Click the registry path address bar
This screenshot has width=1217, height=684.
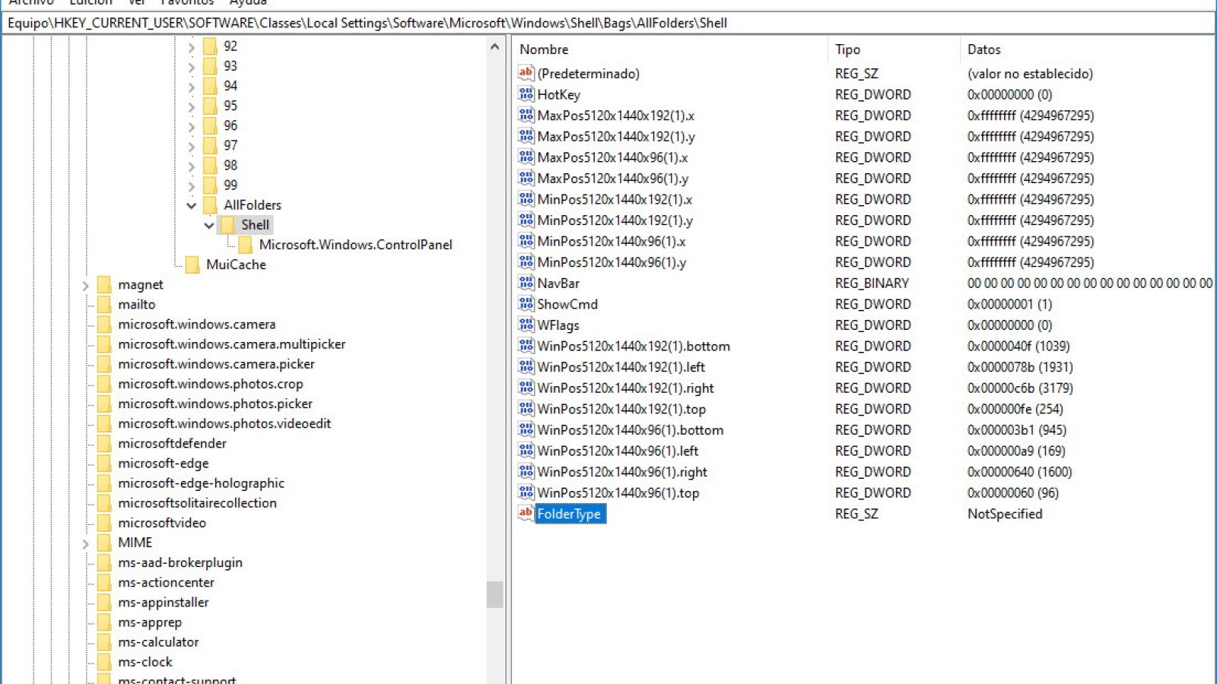tap(608, 23)
